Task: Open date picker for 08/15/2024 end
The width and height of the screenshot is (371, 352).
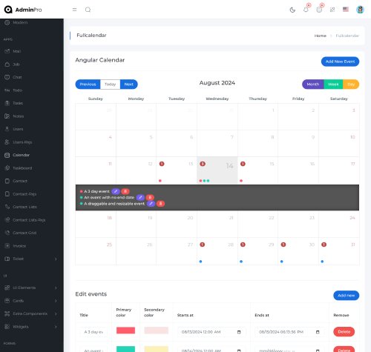Action: point(318,332)
